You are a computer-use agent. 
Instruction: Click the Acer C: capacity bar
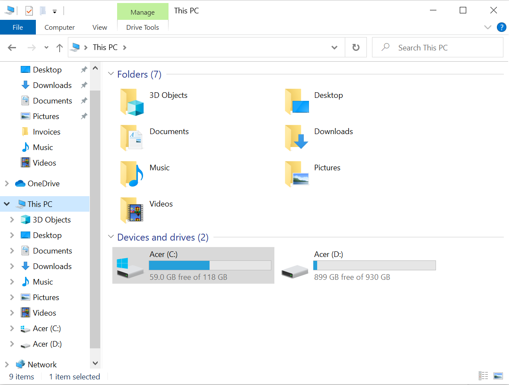pos(210,265)
